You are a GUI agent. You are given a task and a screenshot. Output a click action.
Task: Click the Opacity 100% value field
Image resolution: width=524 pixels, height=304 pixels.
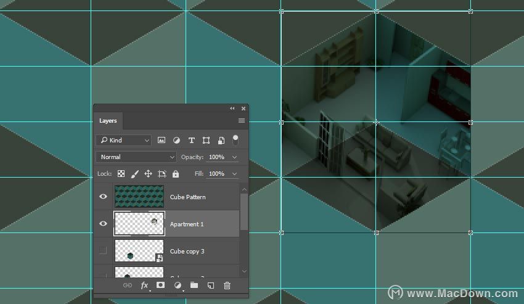pyautogui.click(x=217, y=157)
